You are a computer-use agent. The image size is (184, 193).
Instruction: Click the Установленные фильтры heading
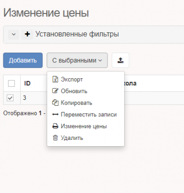click(x=77, y=34)
